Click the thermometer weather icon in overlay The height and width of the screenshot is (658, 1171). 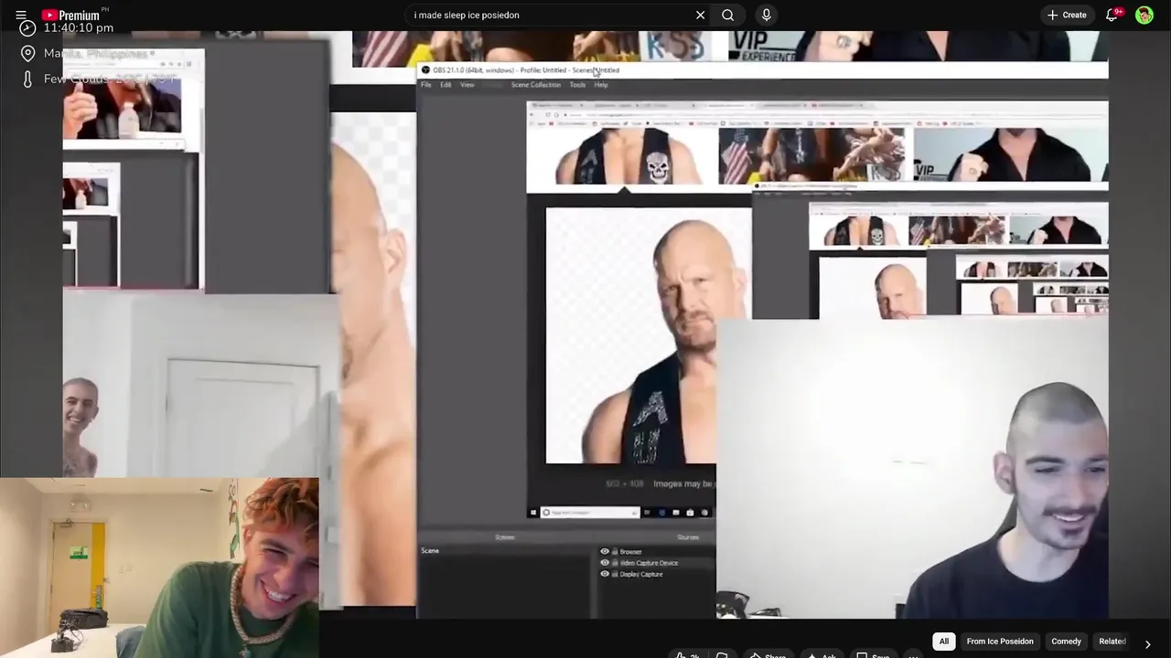(x=27, y=79)
